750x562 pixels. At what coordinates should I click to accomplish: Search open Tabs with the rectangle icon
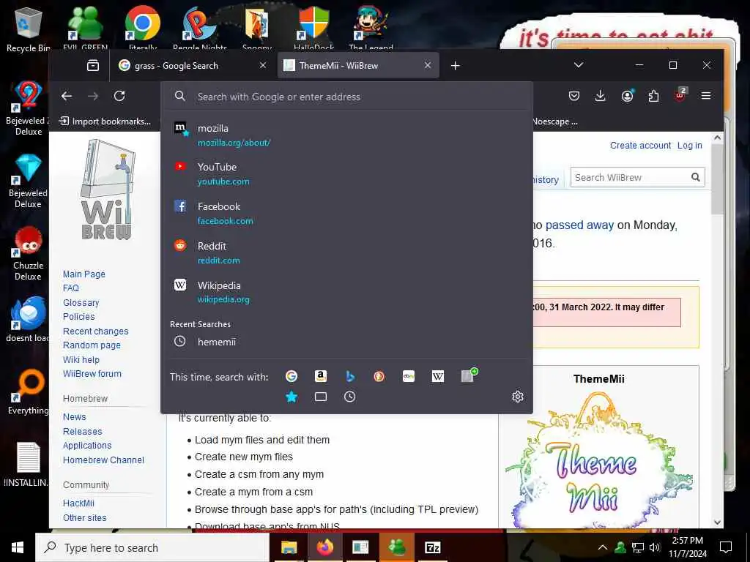(321, 397)
